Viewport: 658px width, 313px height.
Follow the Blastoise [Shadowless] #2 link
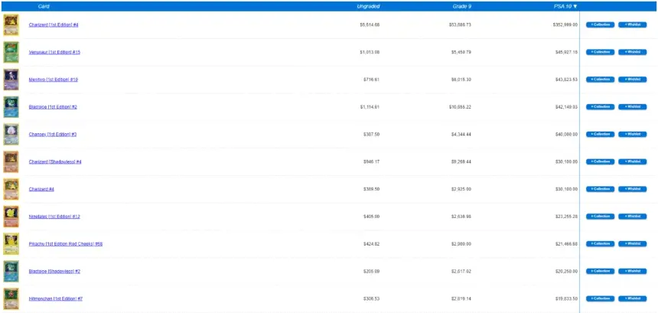point(54,272)
